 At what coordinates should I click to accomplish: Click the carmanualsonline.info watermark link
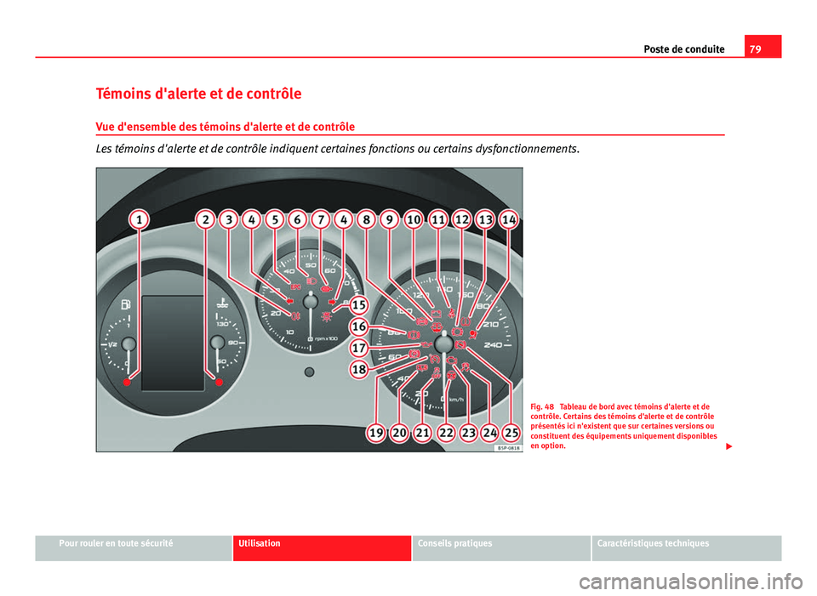pyautogui.click(x=691, y=582)
